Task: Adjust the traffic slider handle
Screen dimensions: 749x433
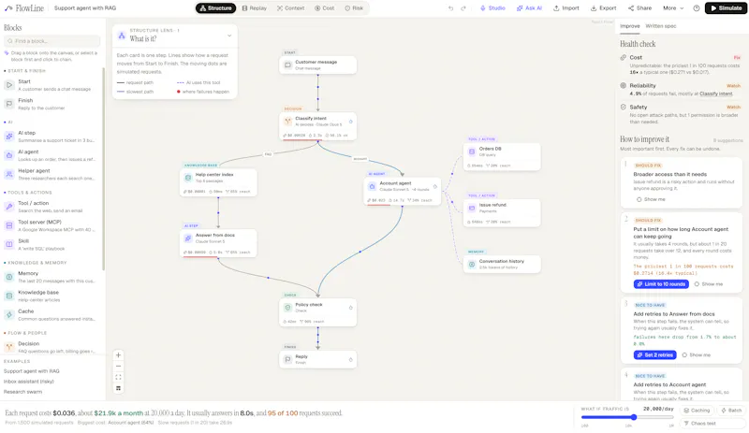Action: (634, 417)
